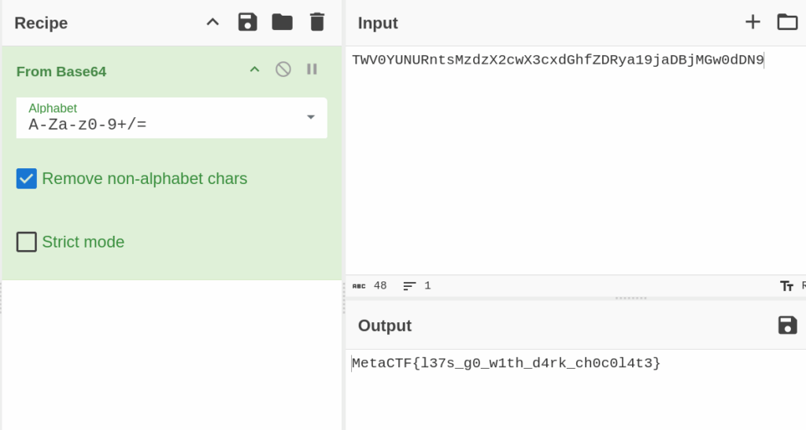Open the load recipe folder icon

coord(282,23)
